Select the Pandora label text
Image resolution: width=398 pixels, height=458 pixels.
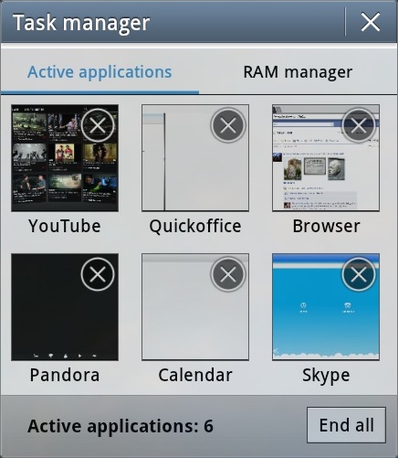point(65,375)
